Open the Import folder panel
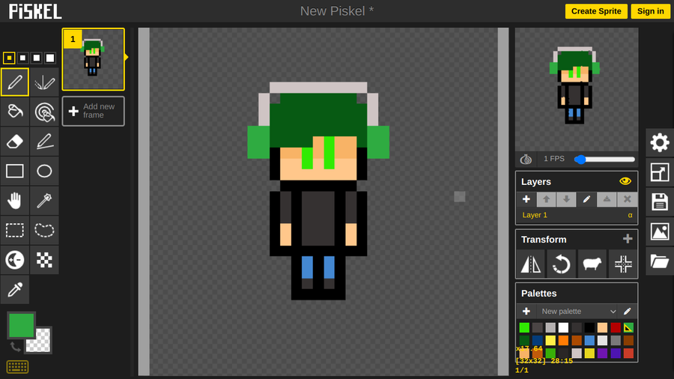Screen dimensions: 674x379 (659, 261)
